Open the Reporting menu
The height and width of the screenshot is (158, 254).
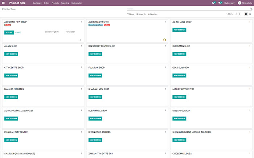coord(65,3)
